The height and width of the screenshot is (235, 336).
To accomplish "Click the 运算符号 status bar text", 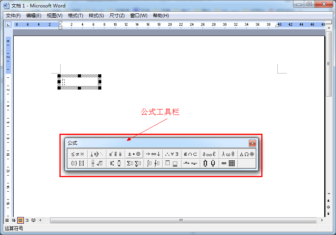I will [14, 229].
